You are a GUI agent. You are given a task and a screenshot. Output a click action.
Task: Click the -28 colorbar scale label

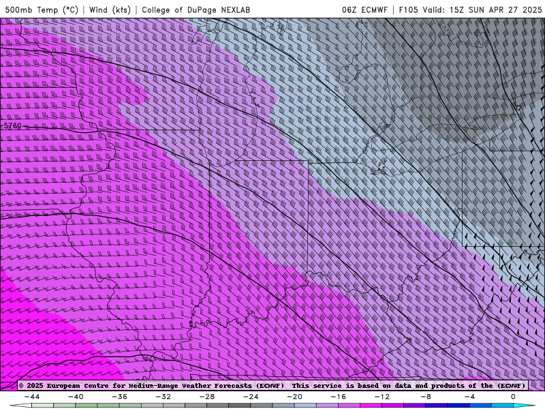point(207,397)
